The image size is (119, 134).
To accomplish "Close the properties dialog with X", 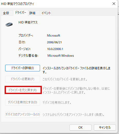I will pyautogui.click(x=114, y=4).
